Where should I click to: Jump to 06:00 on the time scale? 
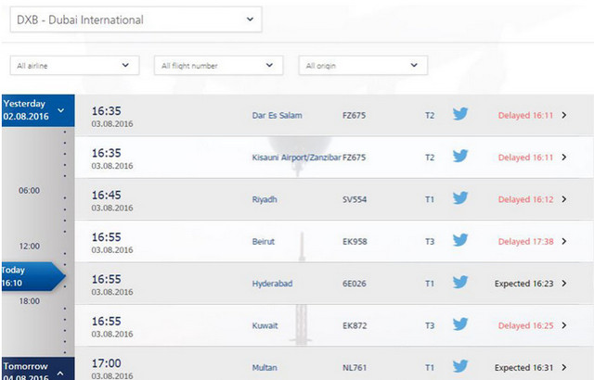[x=30, y=190]
